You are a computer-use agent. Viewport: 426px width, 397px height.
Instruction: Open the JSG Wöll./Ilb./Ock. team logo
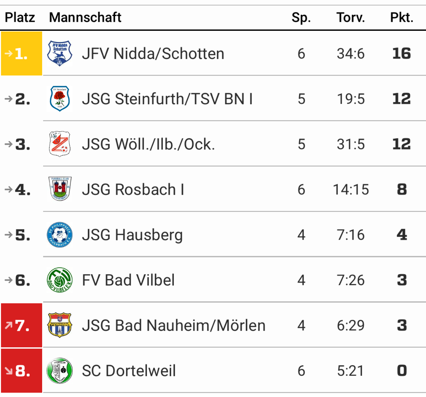click(60, 144)
